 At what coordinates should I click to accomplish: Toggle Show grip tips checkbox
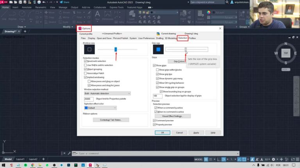[157, 74]
